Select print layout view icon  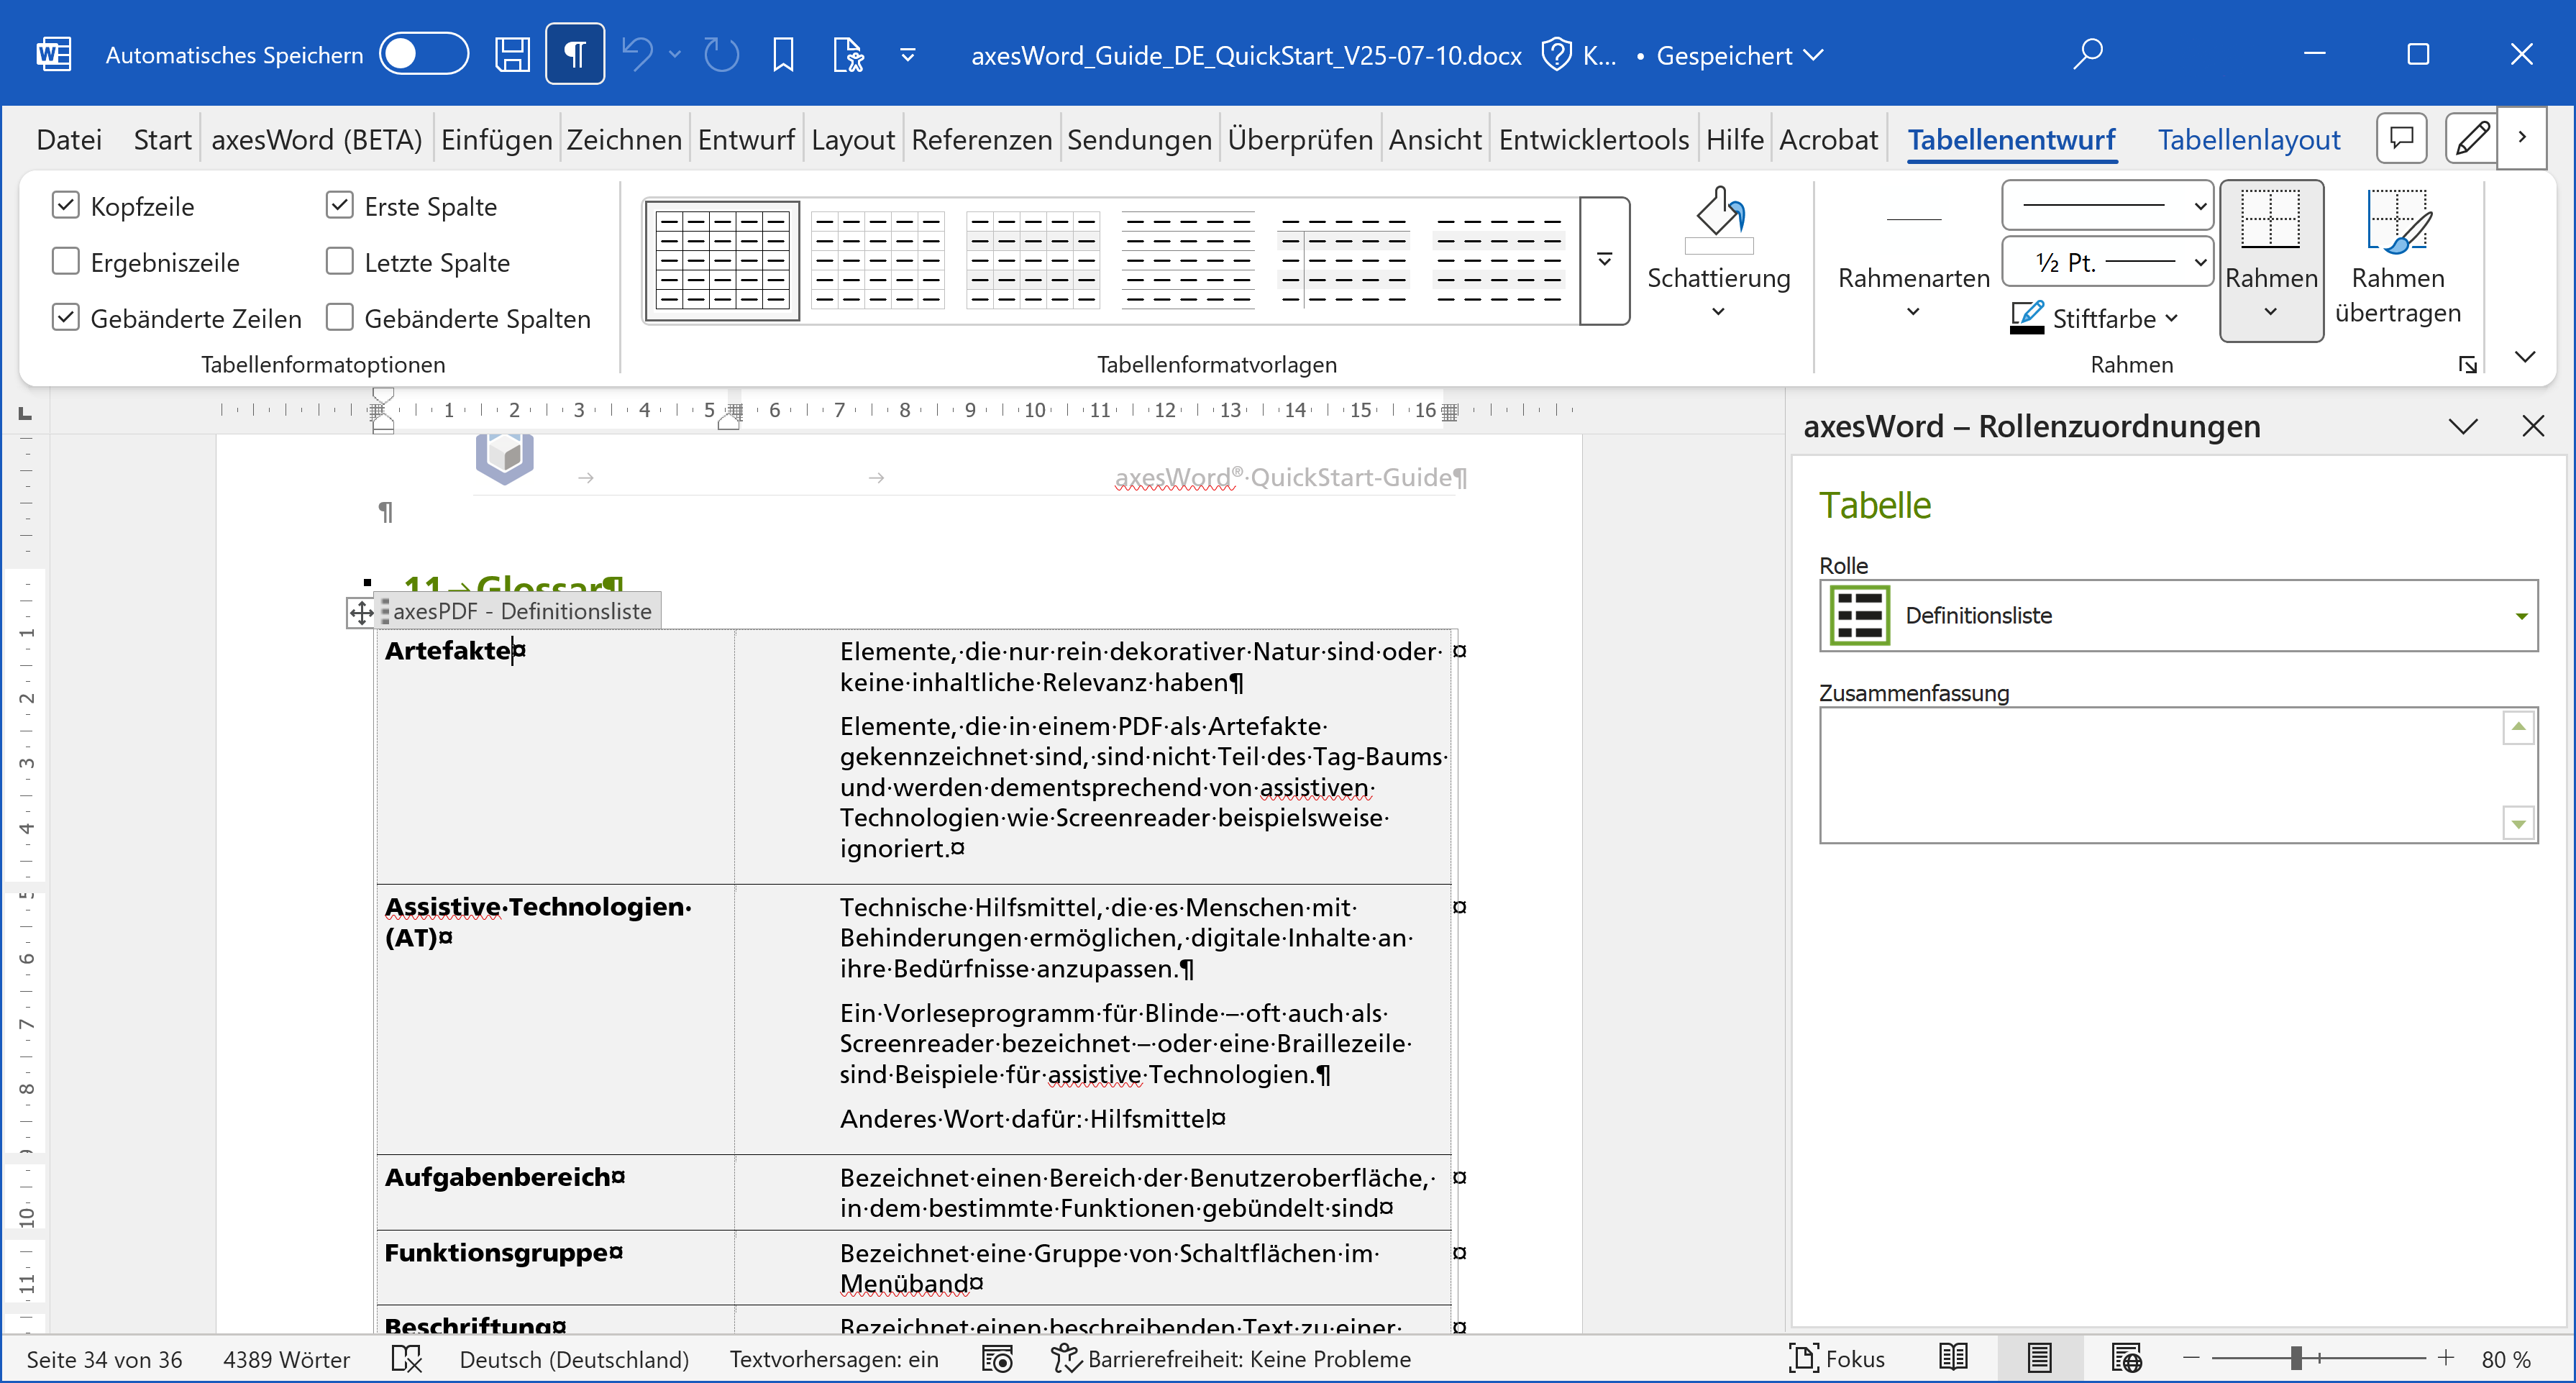point(2040,1358)
